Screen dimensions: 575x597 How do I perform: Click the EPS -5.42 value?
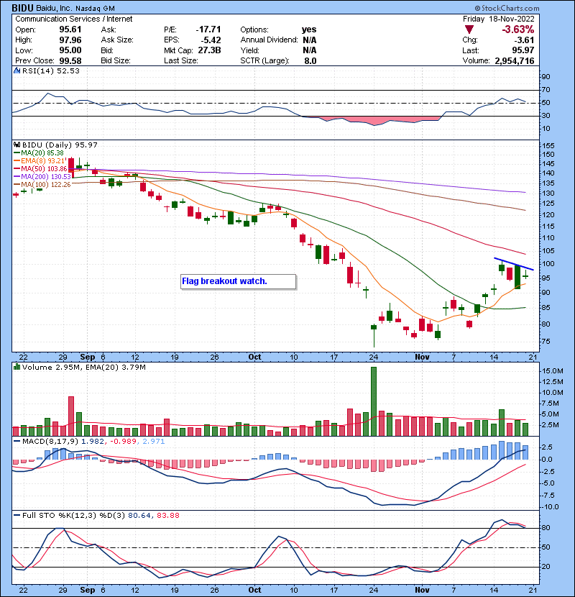211,40
